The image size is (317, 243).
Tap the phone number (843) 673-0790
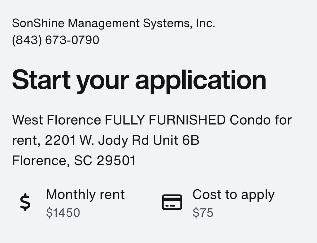(56, 40)
